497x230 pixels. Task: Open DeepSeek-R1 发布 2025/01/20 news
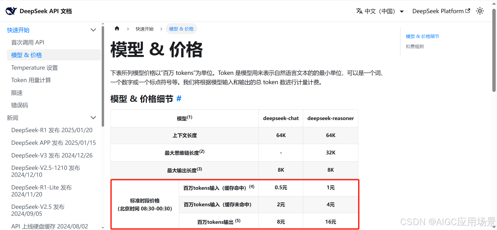coord(52,130)
